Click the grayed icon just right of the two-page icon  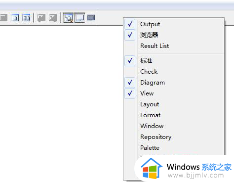pyautogui.click(x=41, y=18)
